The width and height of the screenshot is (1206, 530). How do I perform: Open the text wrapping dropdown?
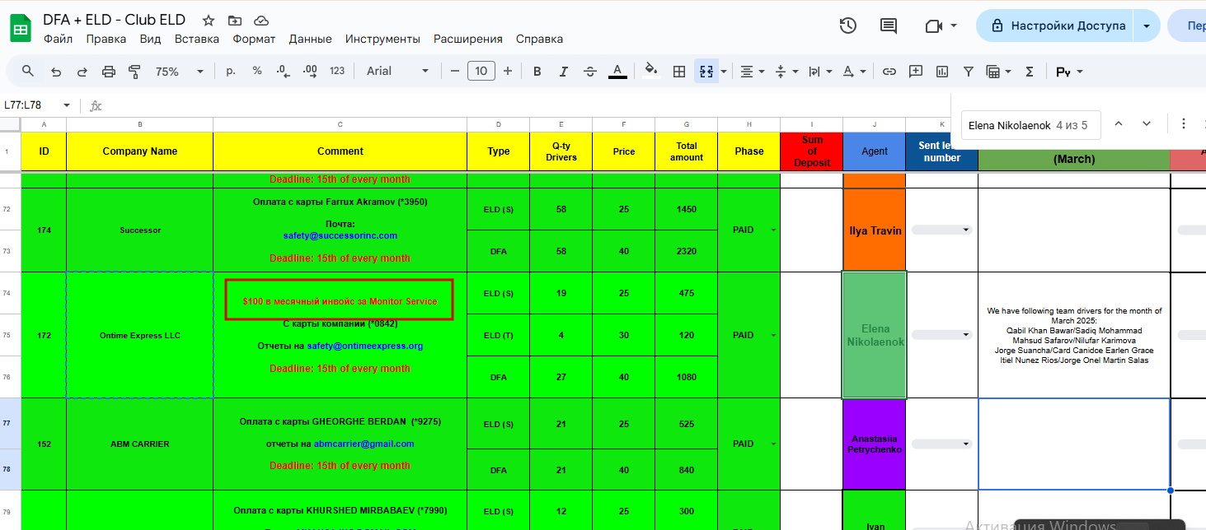819,72
